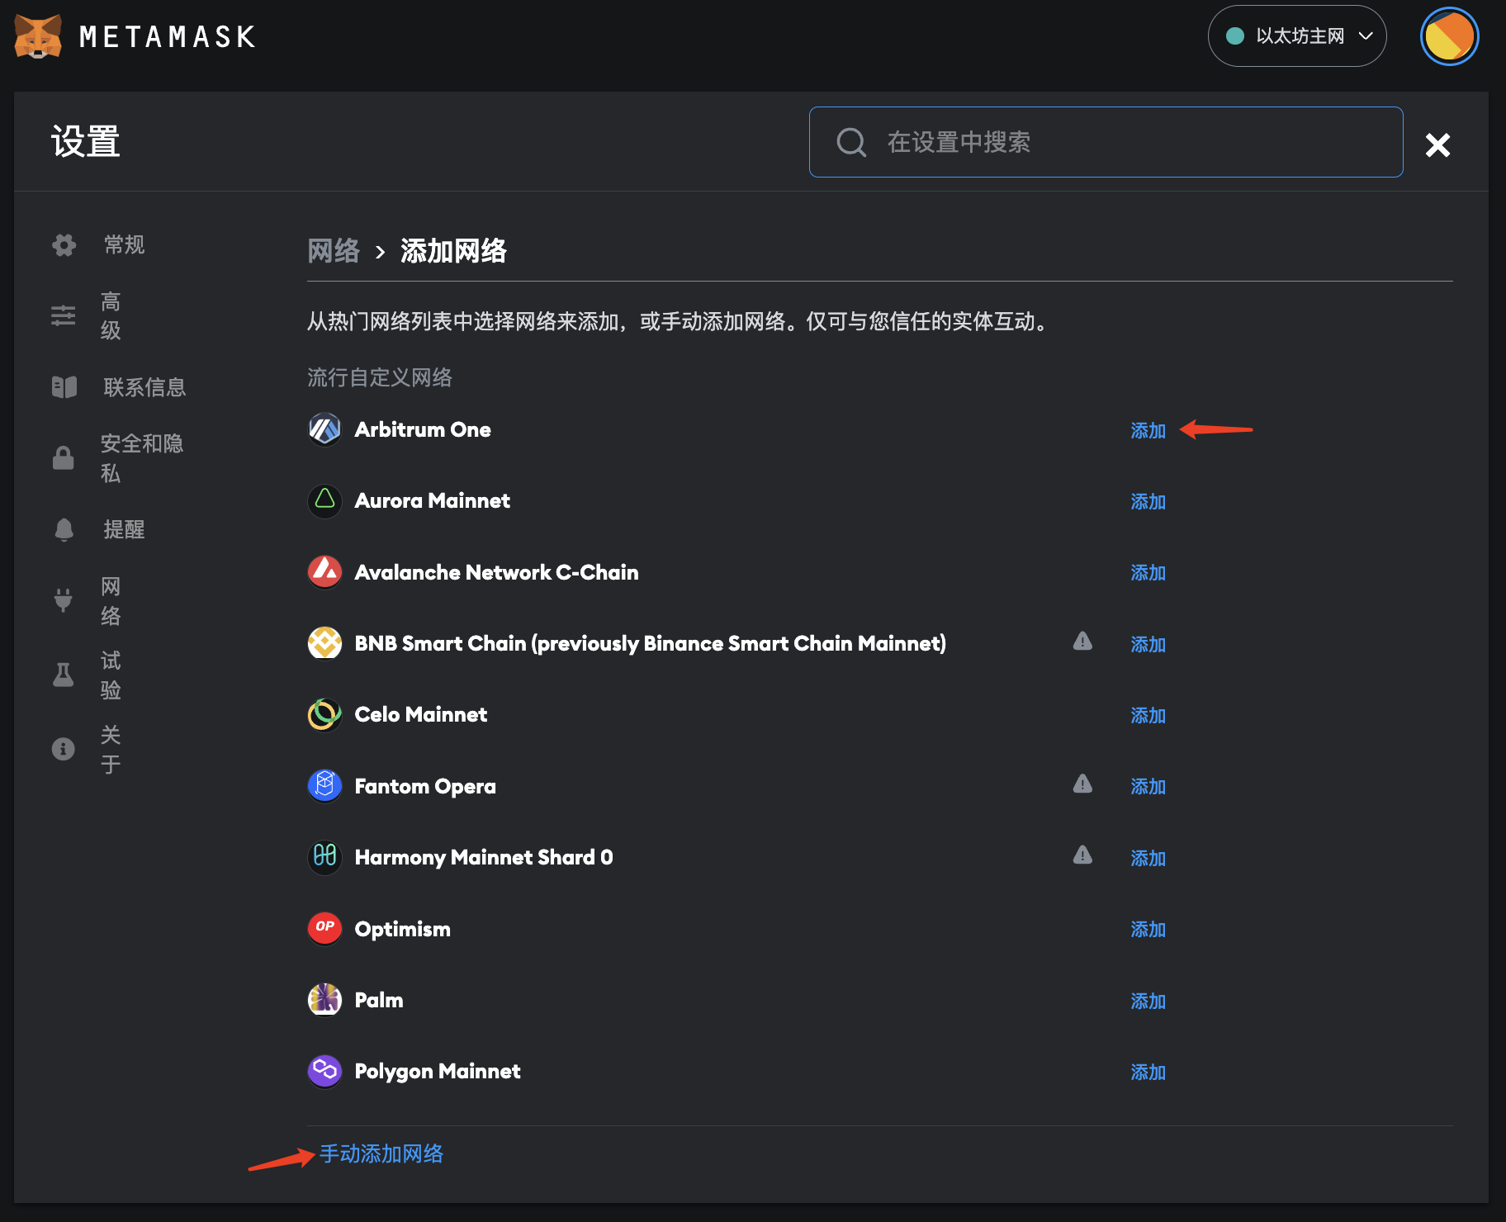Image resolution: width=1506 pixels, height=1222 pixels.
Task: Click the Celo Mainnet network name
Action: 421,714
